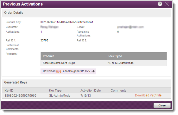Open the Download V2C File link
This screenshot has height=115, width=178.
coord(148,95)
